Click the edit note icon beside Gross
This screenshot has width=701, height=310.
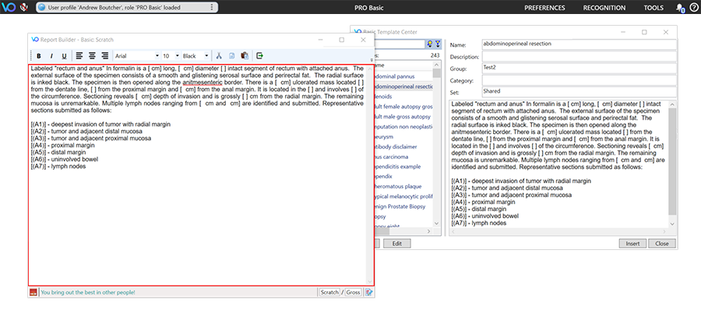tap(369, 292)
